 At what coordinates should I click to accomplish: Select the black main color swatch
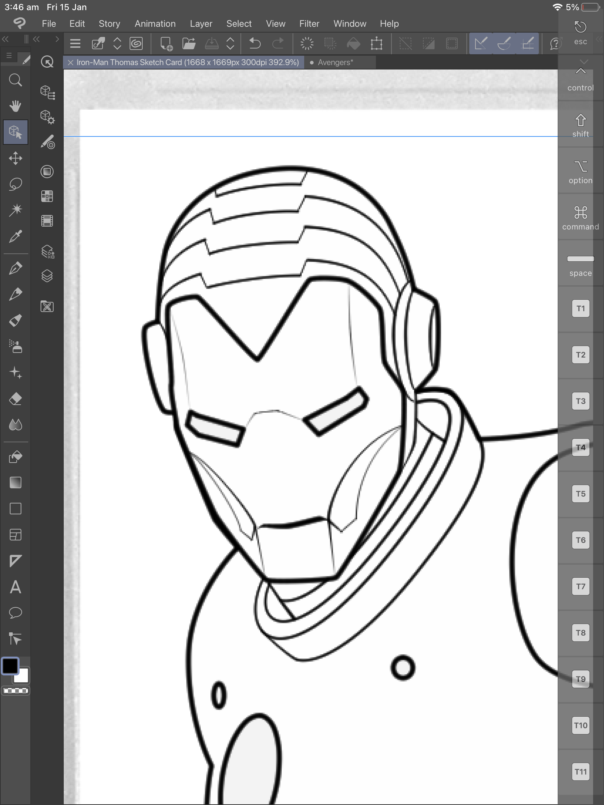(10, 666)
